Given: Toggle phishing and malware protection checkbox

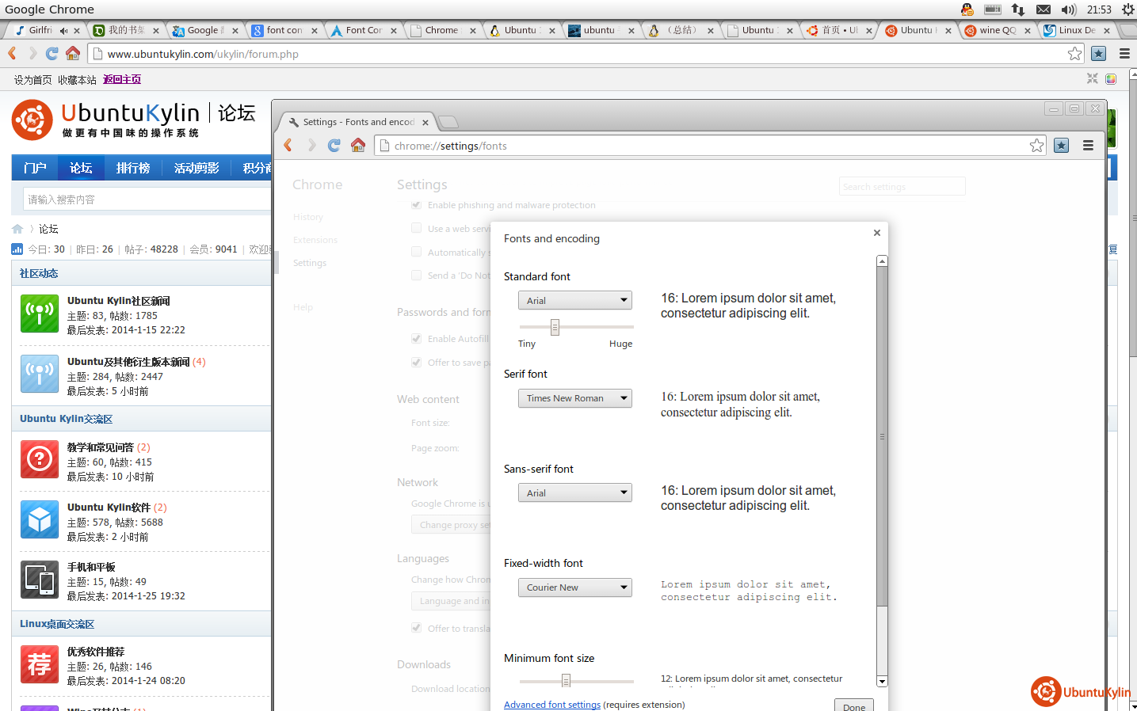Looking at the screenshot, I should coord(416,205).
